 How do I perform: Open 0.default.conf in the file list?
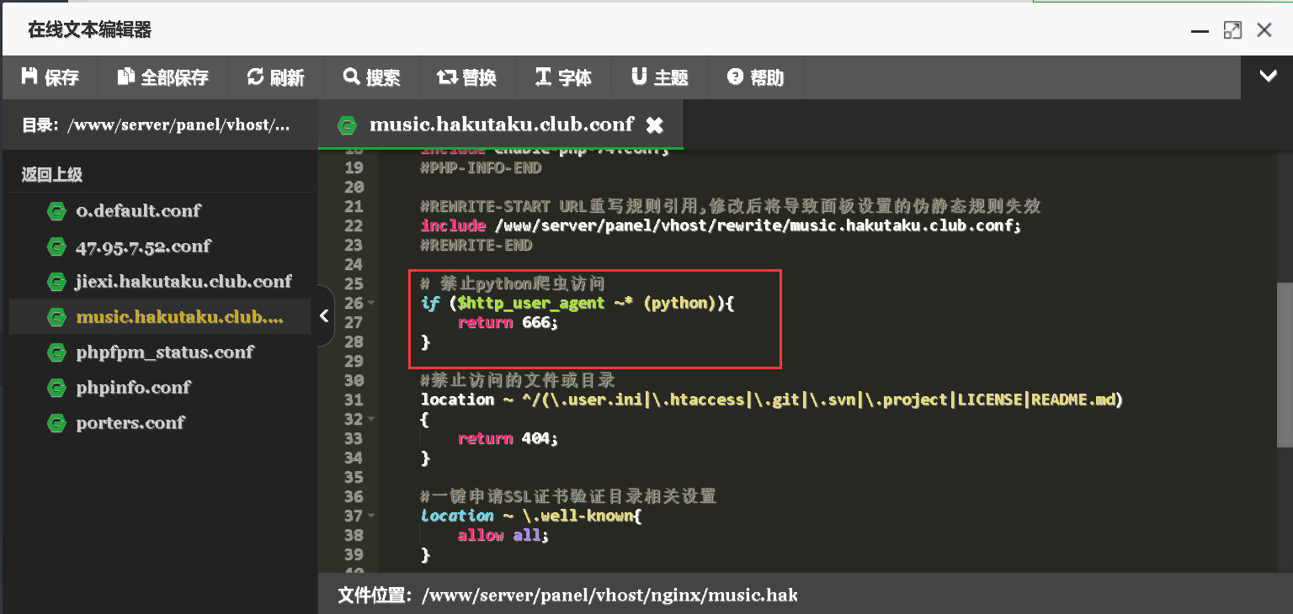pos(138,210)
